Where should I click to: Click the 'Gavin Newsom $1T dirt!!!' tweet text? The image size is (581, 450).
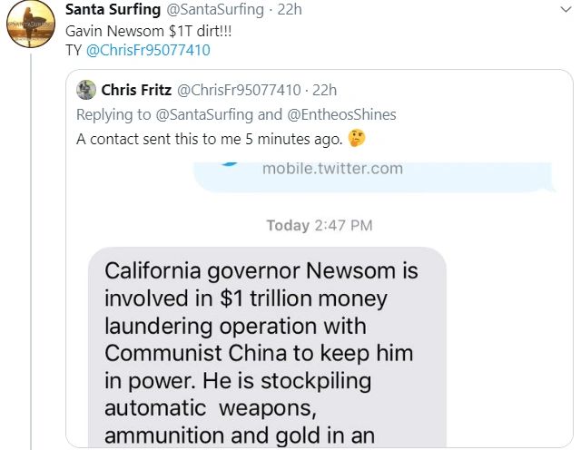click(x=132, y=31)
